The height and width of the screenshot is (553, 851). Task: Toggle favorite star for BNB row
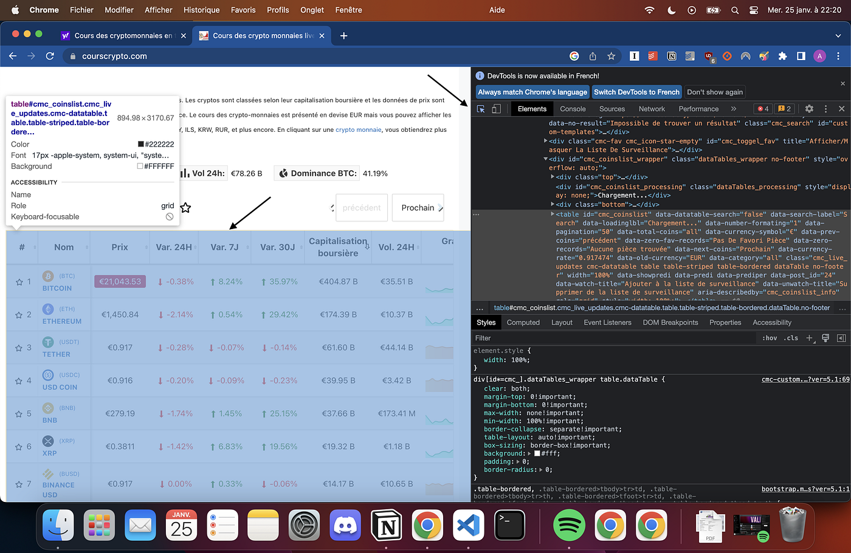(18, 414)
